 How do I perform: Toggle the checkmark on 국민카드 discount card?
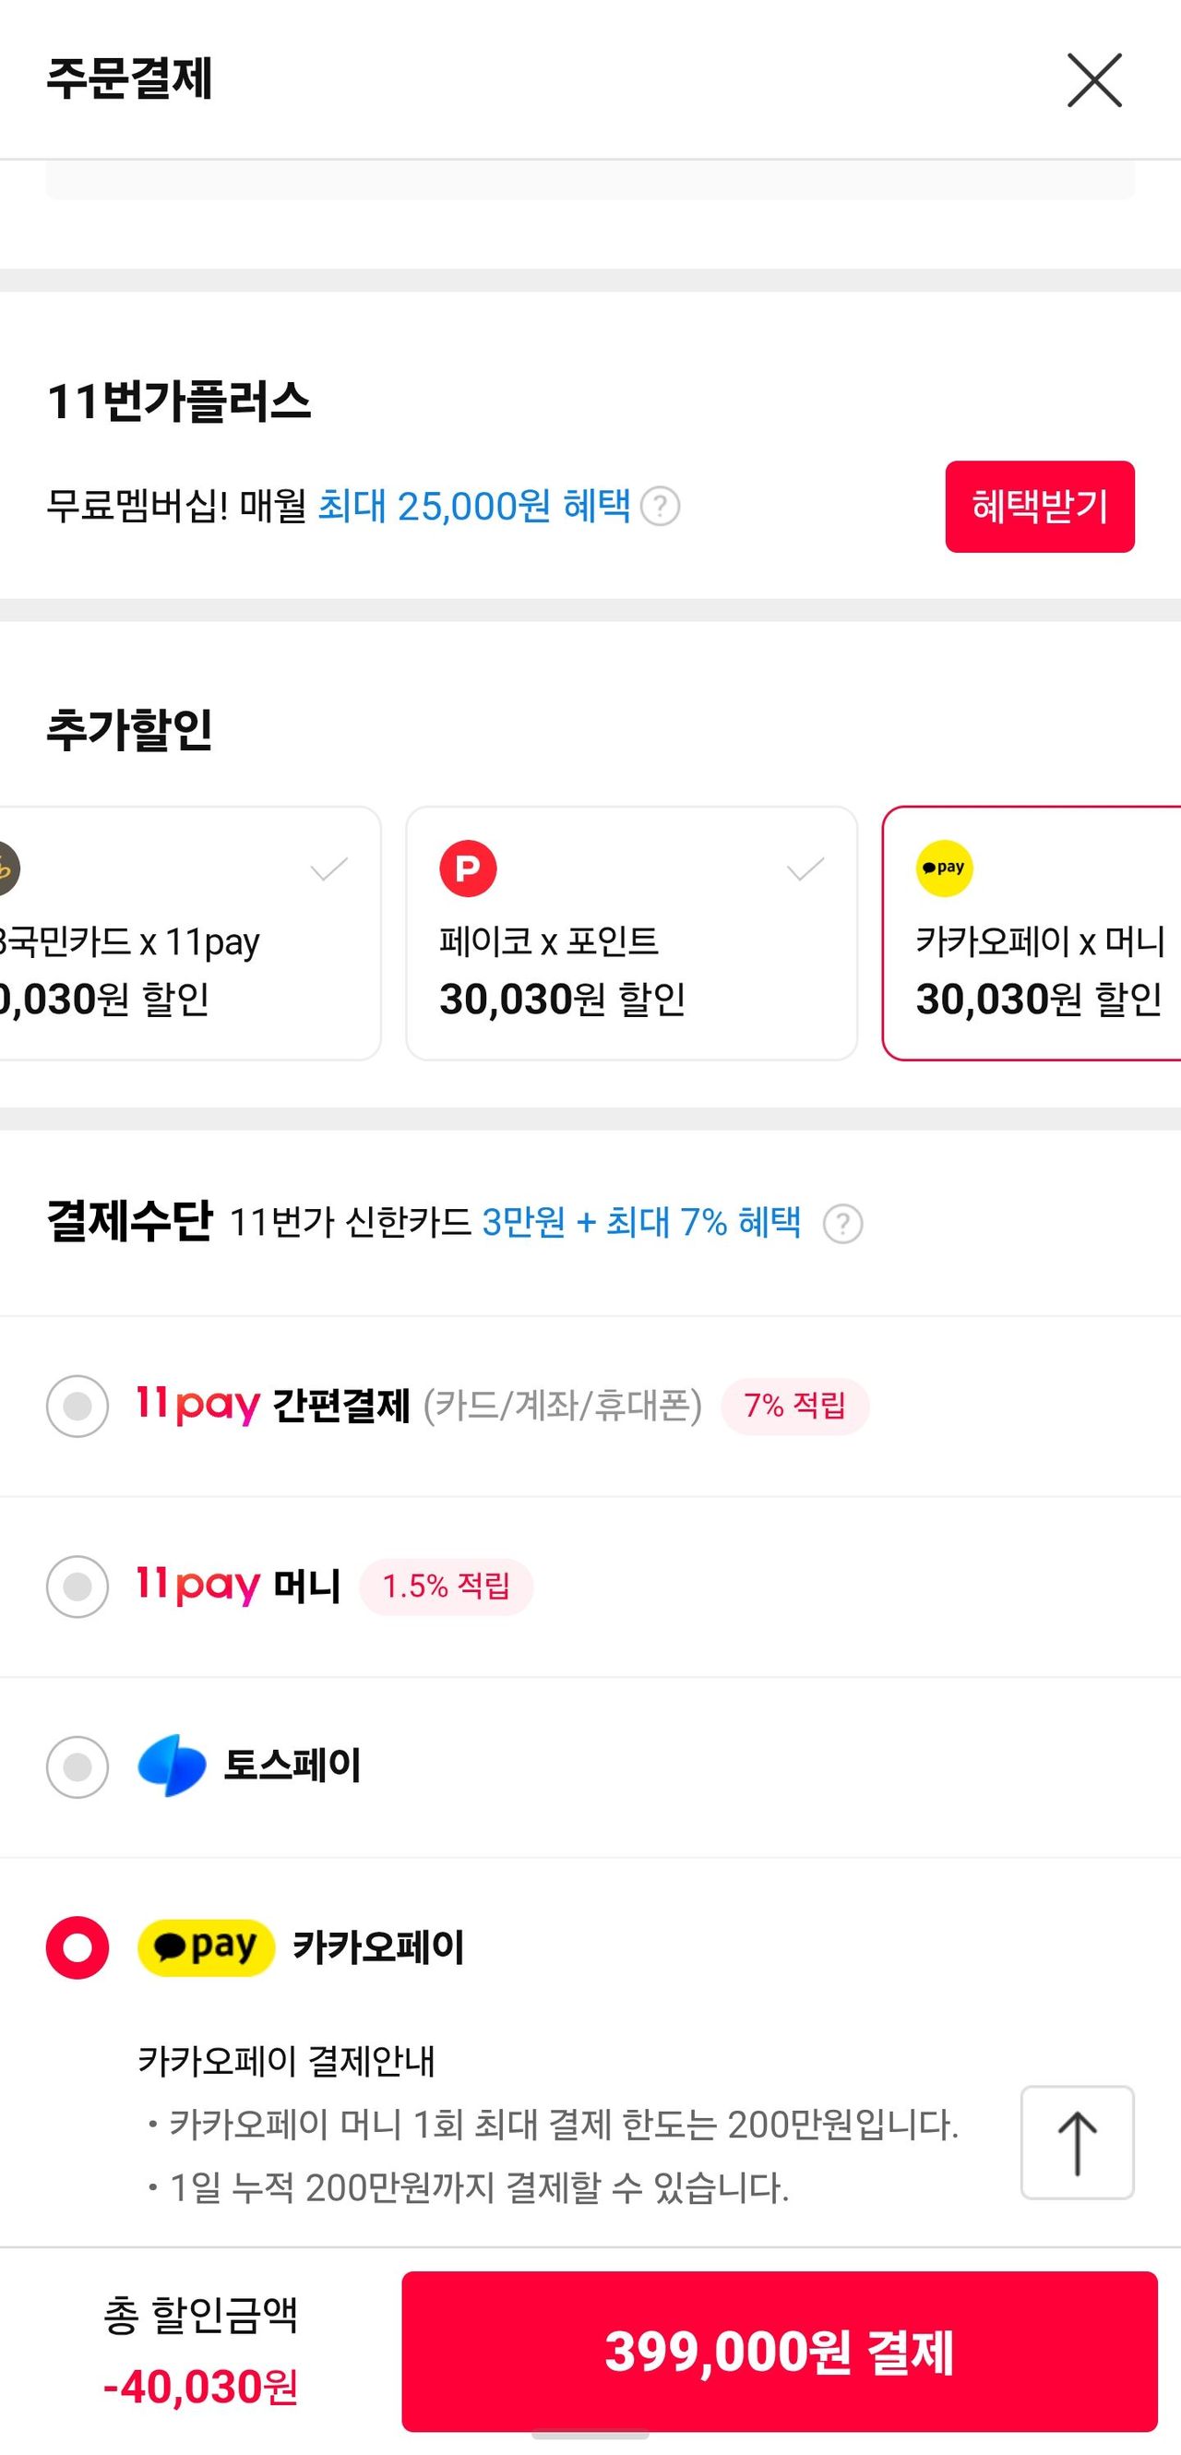[x=328, y=868]
